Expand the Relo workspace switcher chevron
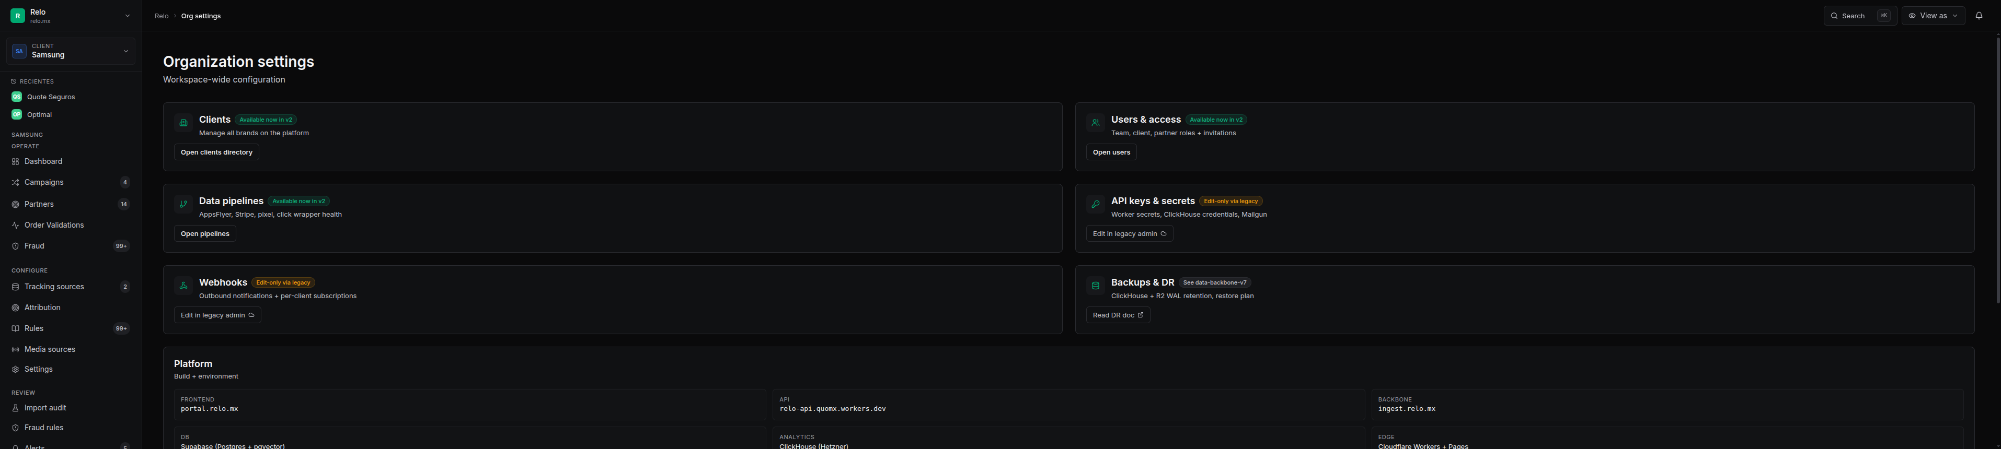This screenshot has height=449, width=2001. 128,16
